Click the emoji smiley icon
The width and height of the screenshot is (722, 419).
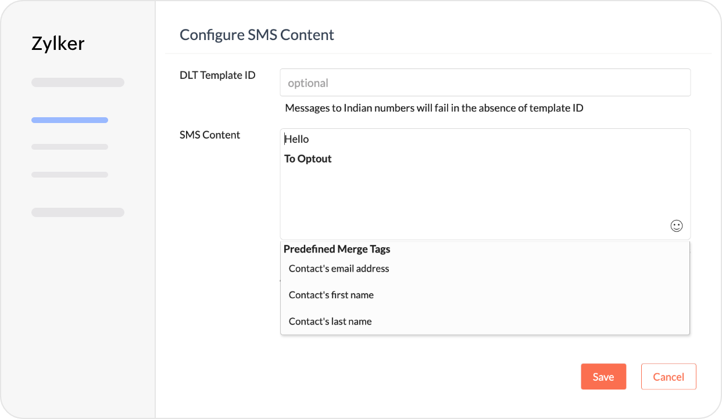click(676, 226)
